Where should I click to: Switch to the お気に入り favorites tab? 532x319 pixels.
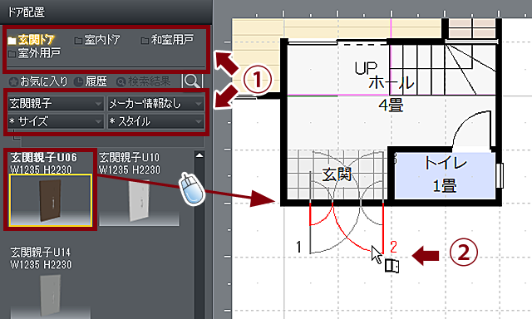point(38,81)
